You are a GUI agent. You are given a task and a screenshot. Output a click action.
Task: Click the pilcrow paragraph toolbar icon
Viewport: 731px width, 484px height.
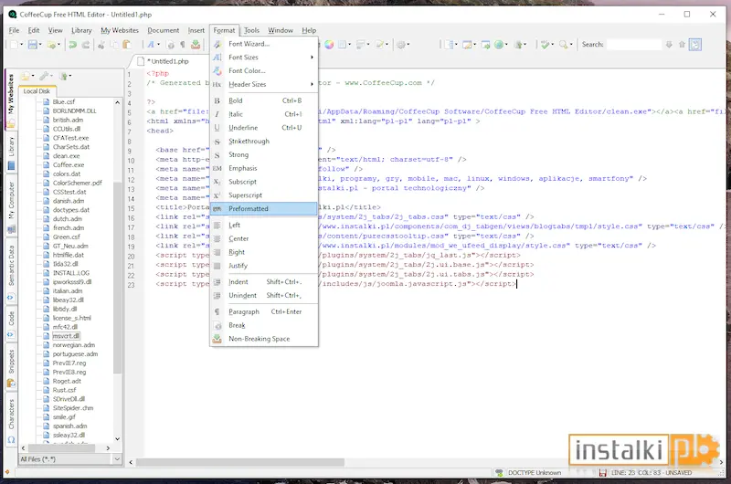pyautogui.click(x=183, y=45)
